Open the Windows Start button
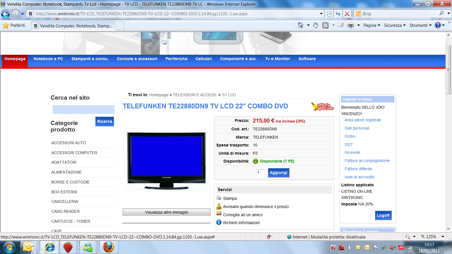 9,248
